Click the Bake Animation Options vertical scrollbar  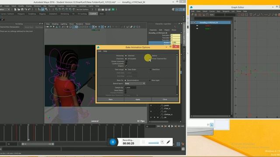point(177,75)
